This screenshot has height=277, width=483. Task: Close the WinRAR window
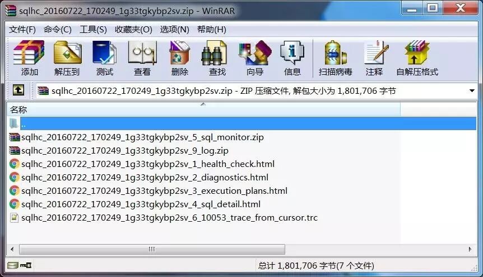pos(461,8)
